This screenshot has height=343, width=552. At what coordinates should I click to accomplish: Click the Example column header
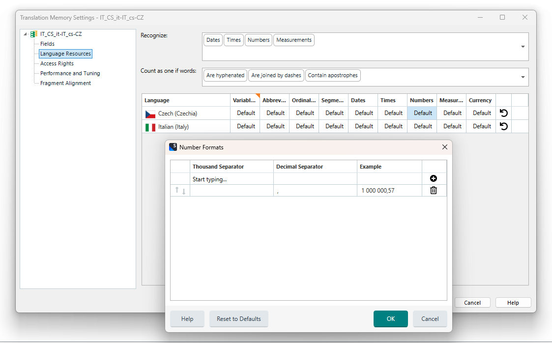click(389, 167)
